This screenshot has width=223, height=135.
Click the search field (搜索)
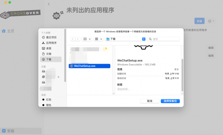(x=164, y=39)
